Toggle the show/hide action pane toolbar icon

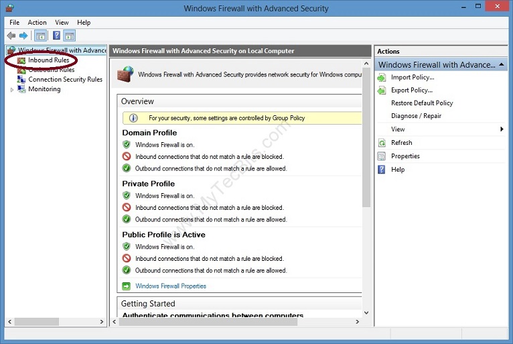click(x=70, y=36)
